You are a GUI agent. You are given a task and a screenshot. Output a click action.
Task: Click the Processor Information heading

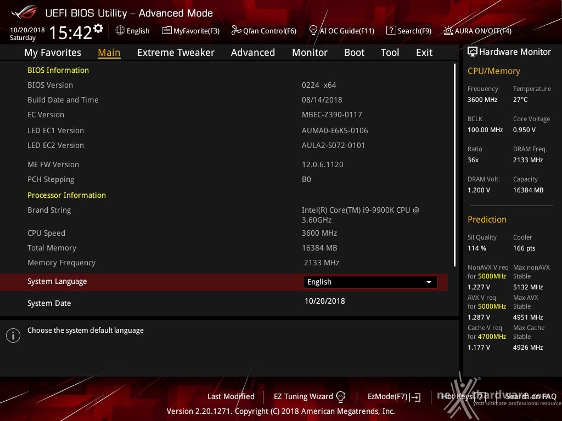[x=66, y=195]
